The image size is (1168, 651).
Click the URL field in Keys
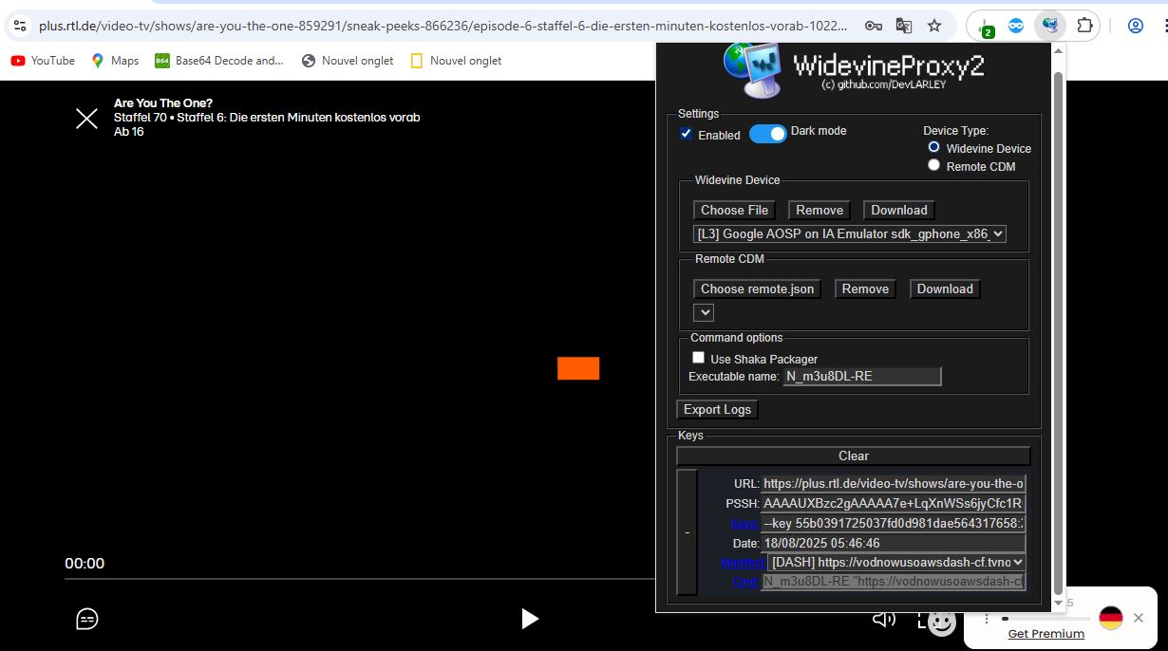point(894,483)
